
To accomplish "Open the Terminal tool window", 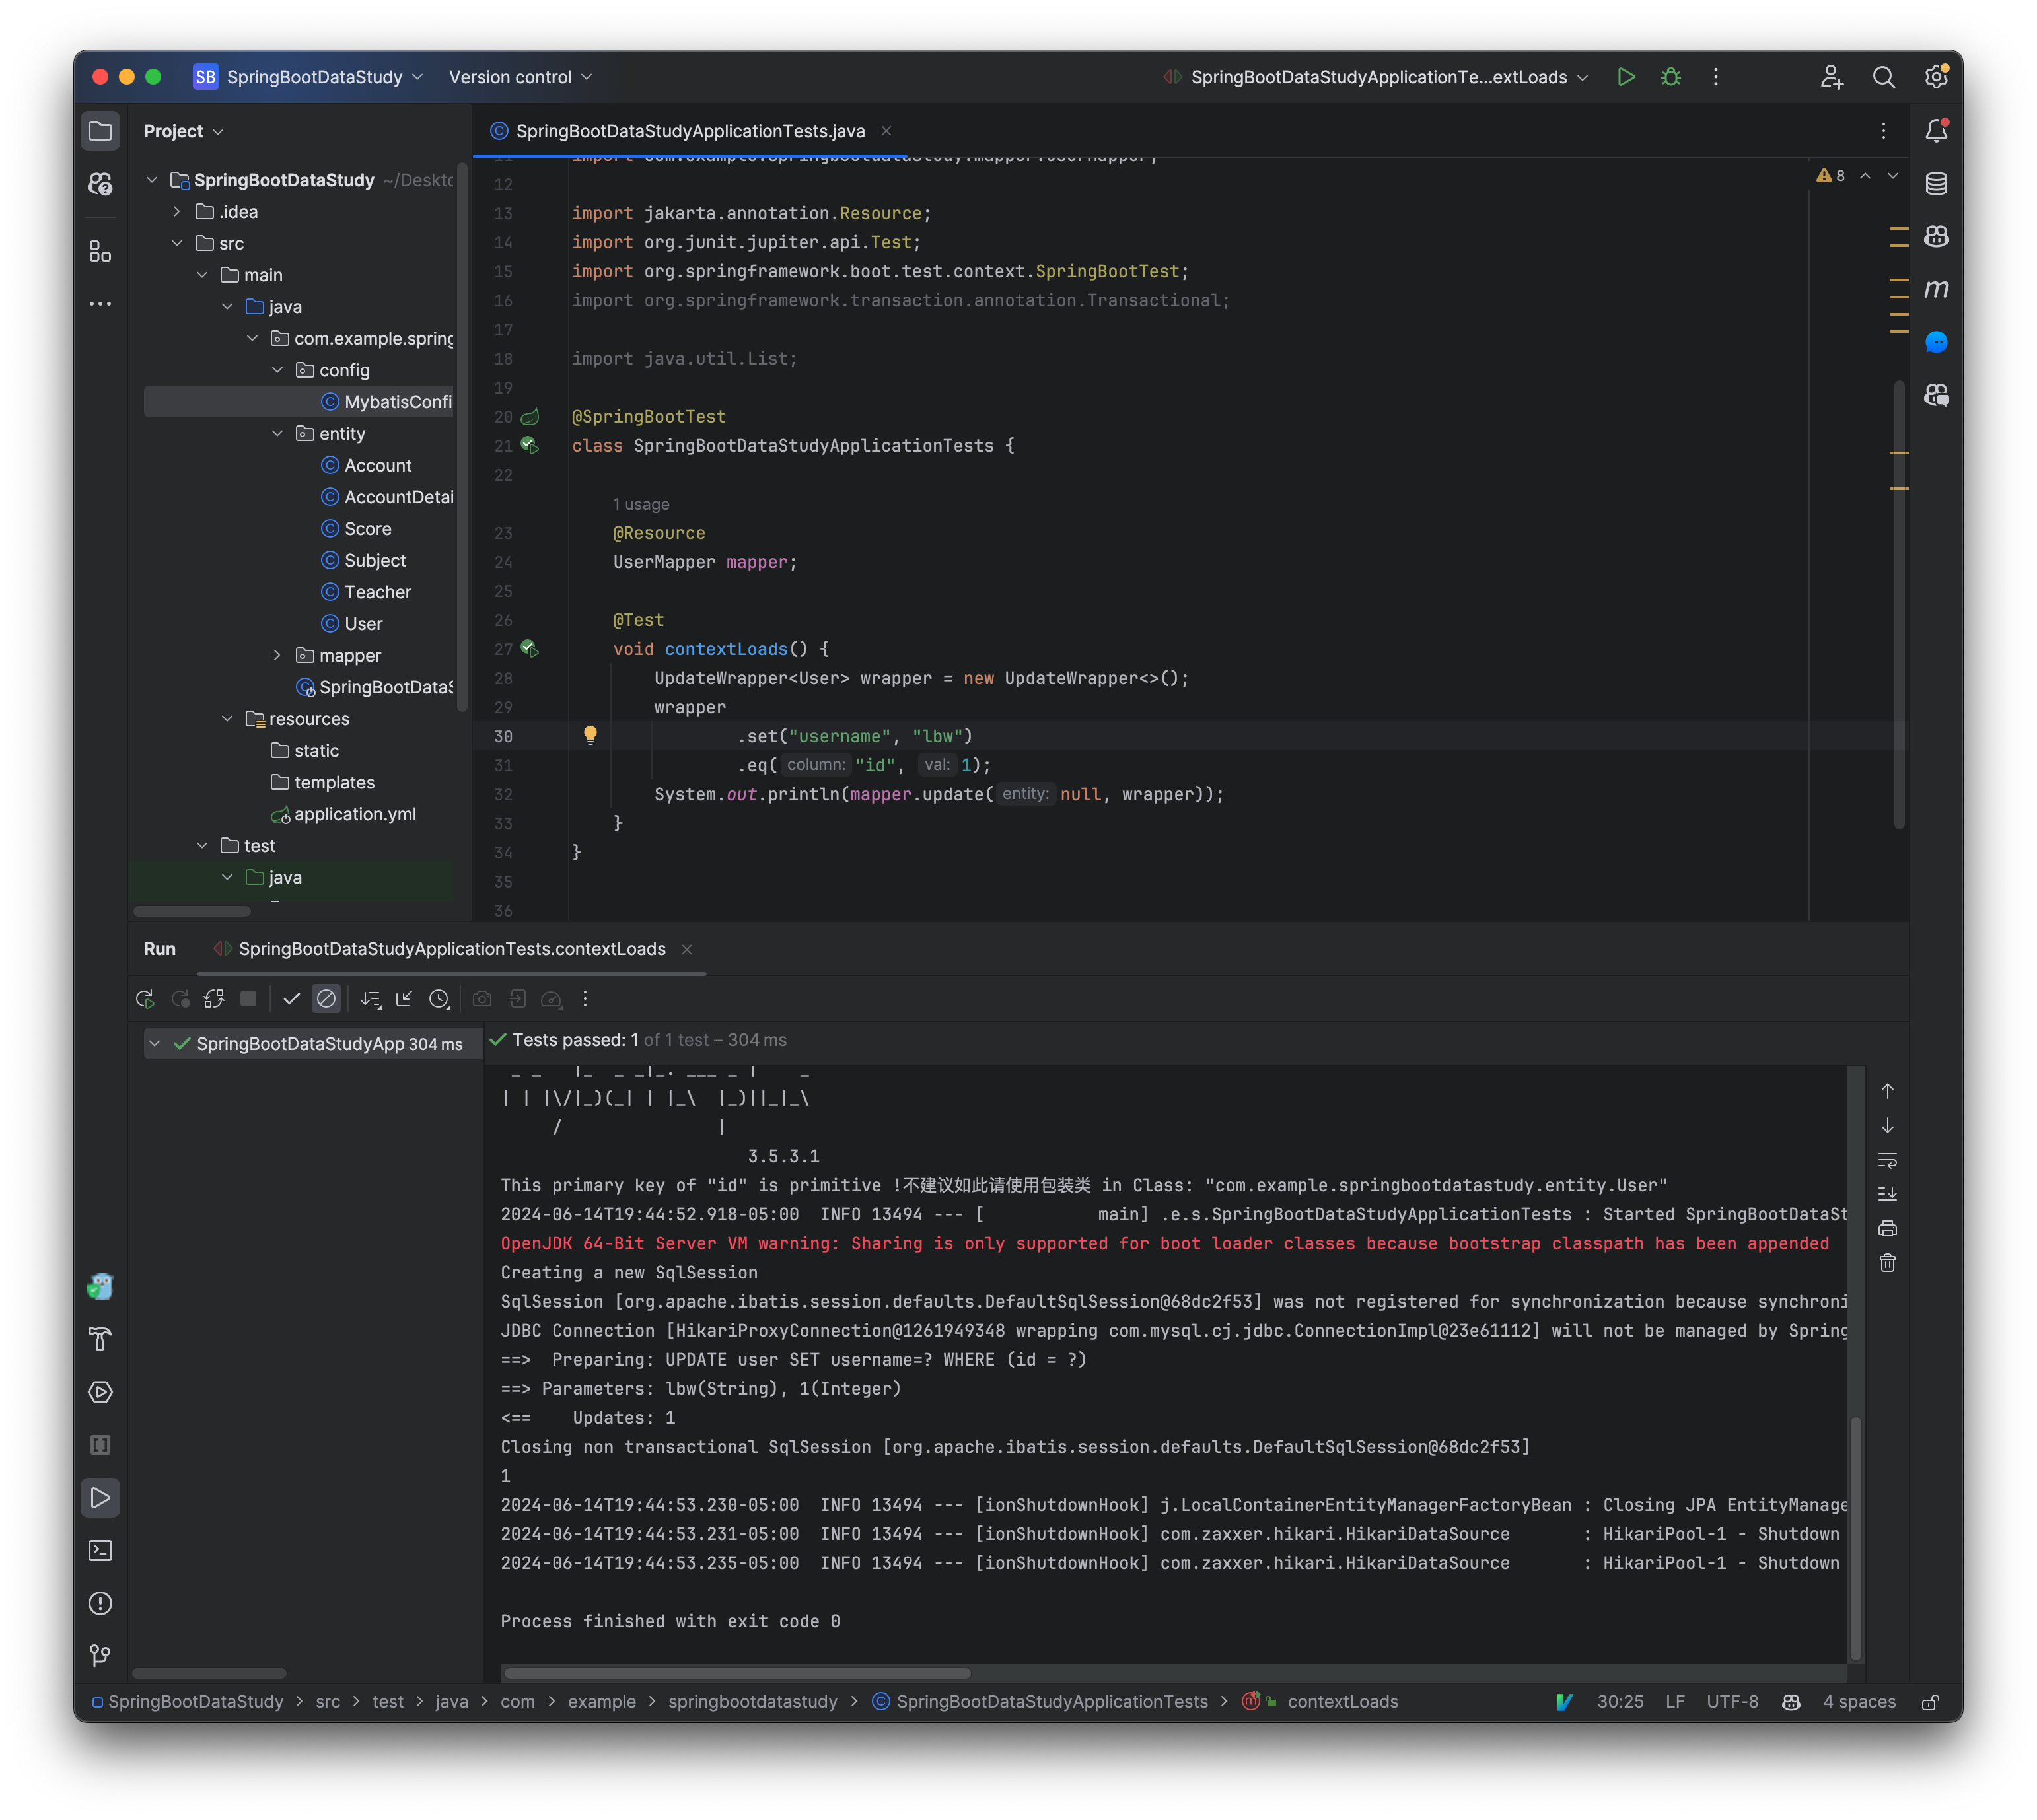I will click(x=100, y=1551).
